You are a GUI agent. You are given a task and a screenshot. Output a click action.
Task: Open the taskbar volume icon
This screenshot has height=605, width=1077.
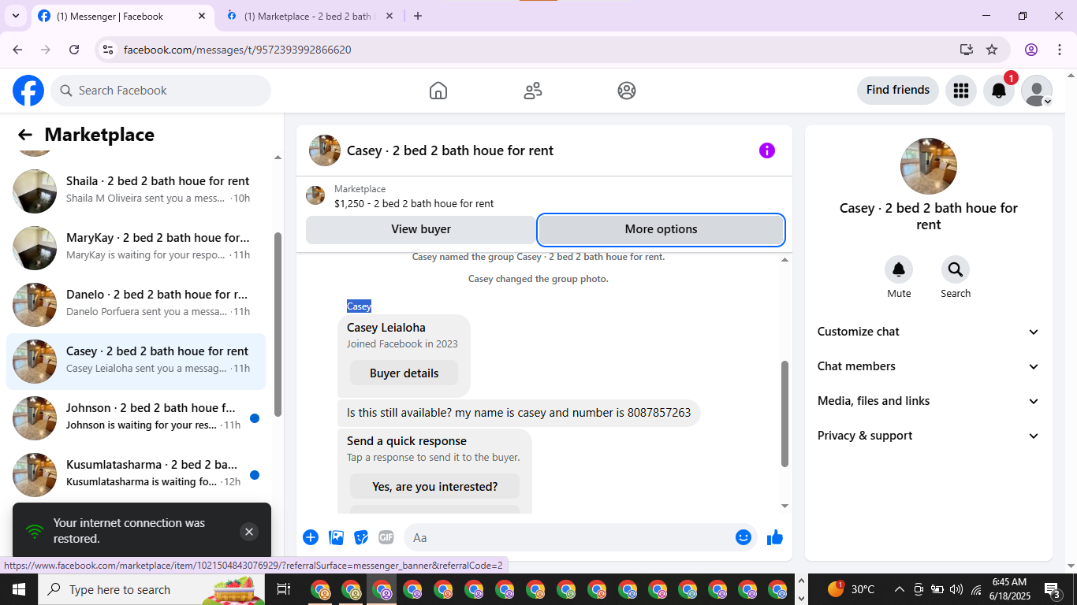tap(956, 589)
